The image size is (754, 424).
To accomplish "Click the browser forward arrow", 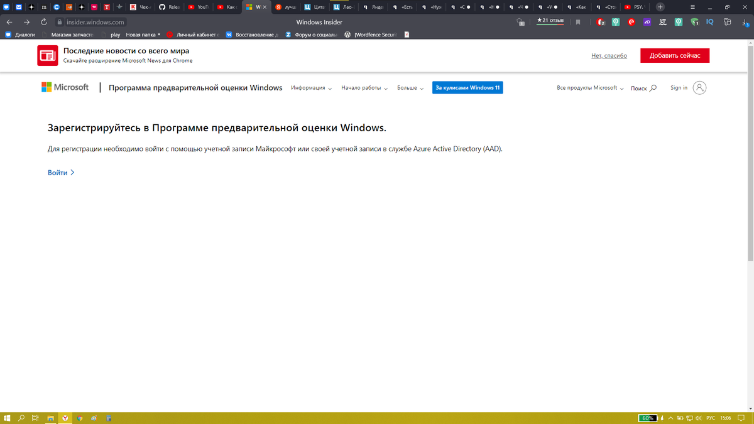I will tap(26, 22).
